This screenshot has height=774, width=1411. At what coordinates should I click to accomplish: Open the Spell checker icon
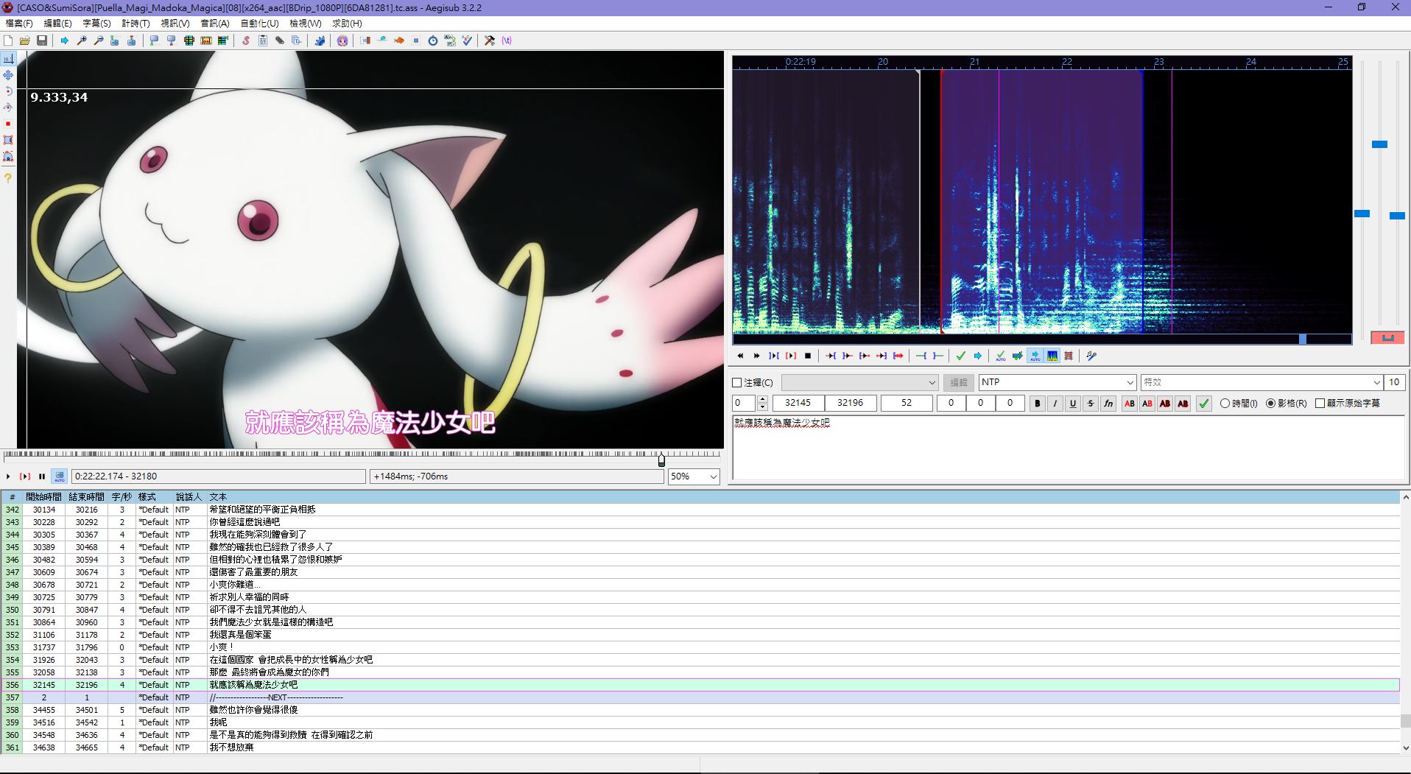pos(467,41)
